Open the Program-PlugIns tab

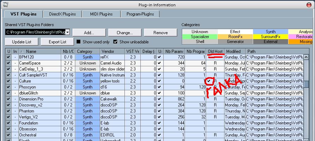[140, 14]
